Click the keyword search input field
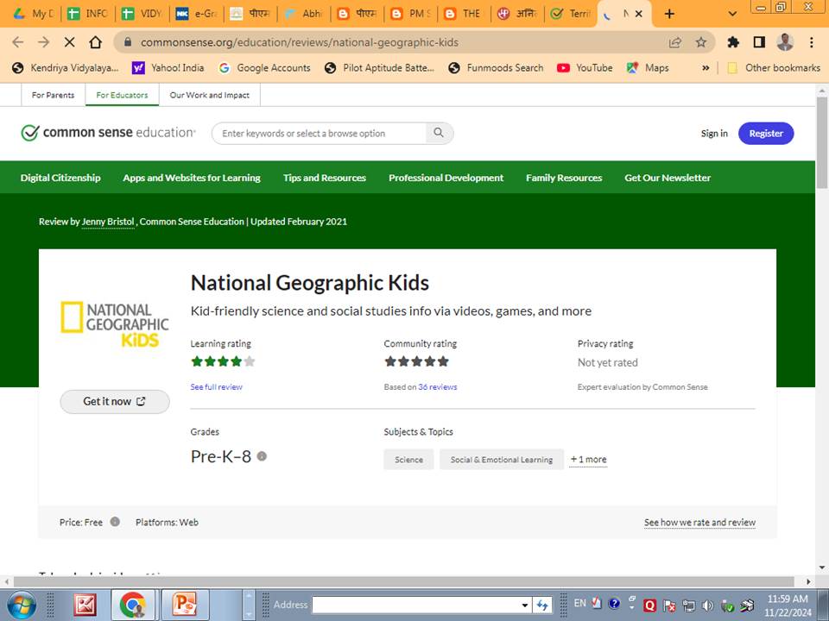 click(x=321, y=133)
